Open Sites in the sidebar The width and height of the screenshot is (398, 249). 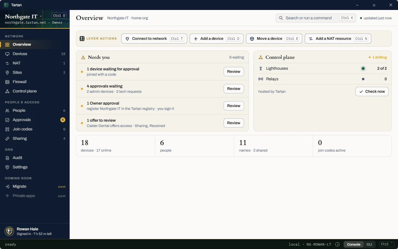click(35, 73)
